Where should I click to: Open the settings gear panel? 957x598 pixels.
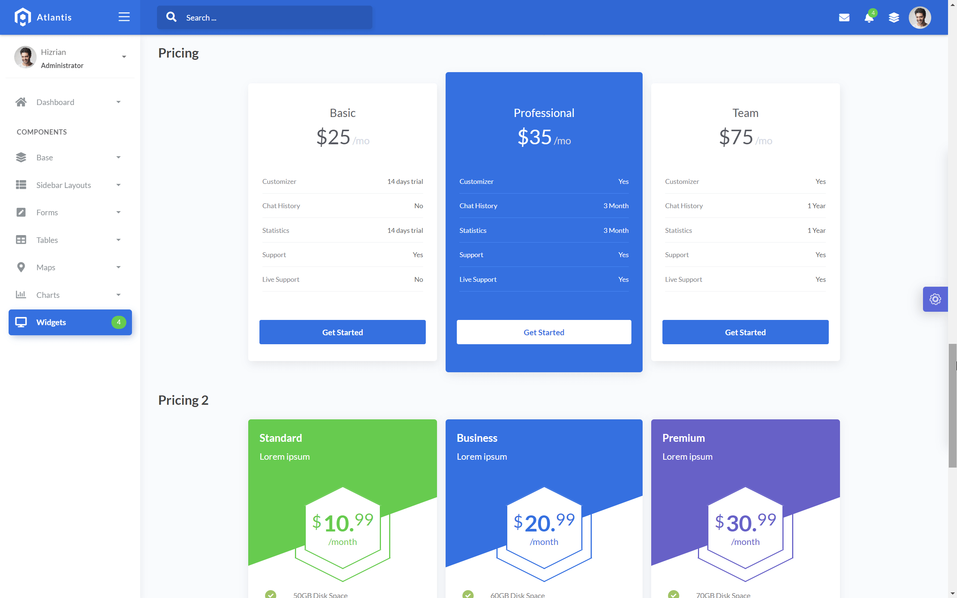point(935,299)
